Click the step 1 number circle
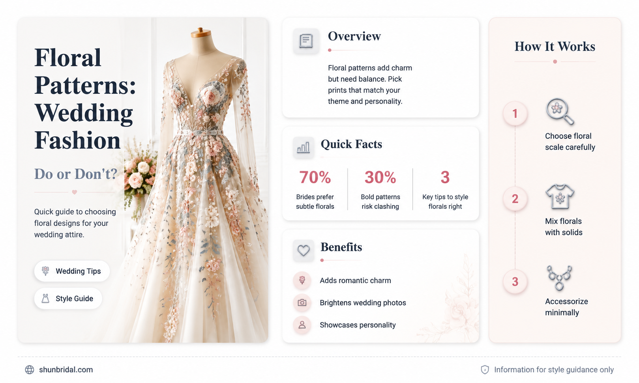The image size is (639, 383). point(515,114)
